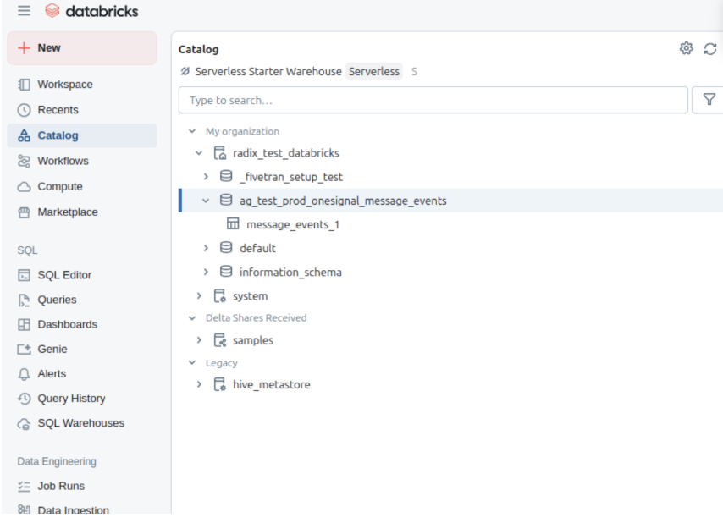Image resolution: width=723 pixels, height=523 pixels.
Task: Open the hamburger navigation menu
Action: [24, 11]
